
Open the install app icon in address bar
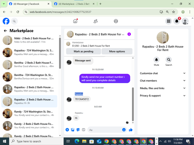161,12
